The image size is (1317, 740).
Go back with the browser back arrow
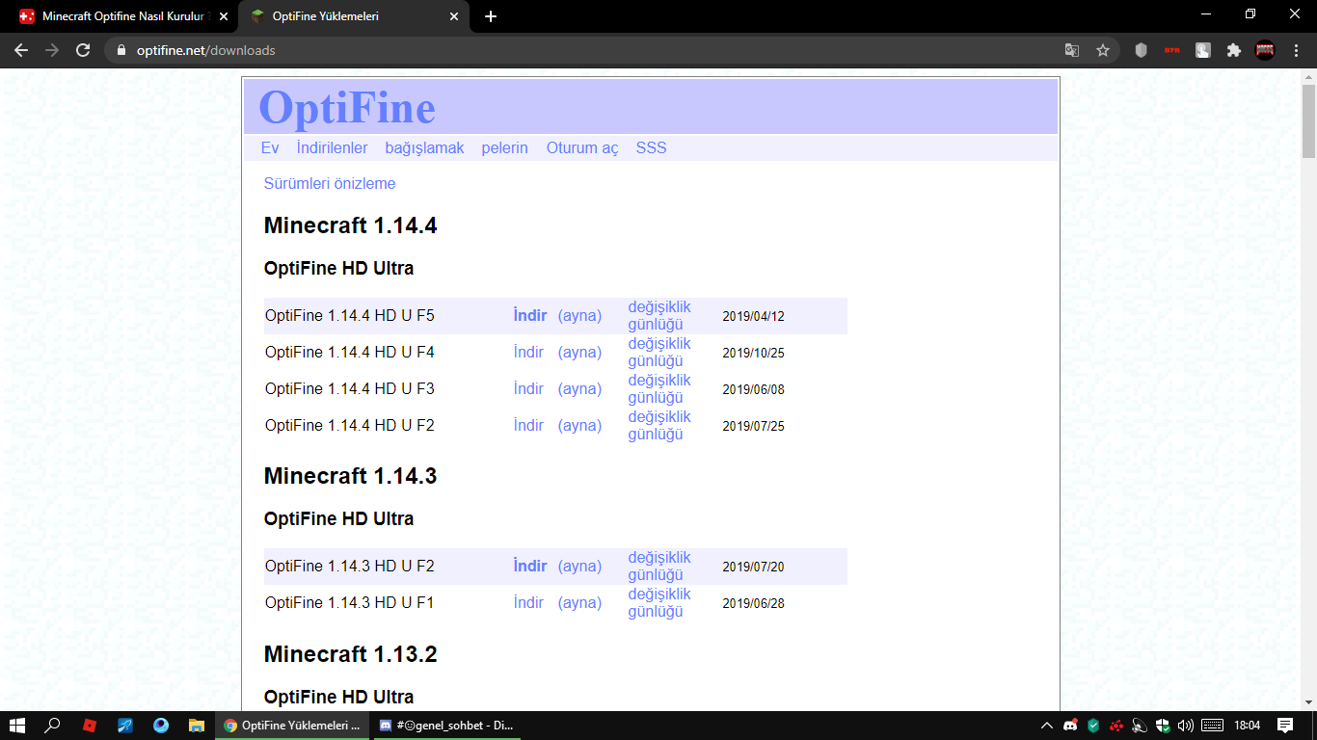[x=21, y=50]
